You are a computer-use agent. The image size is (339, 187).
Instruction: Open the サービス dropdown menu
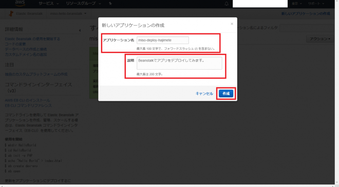(x=48, y=4)
